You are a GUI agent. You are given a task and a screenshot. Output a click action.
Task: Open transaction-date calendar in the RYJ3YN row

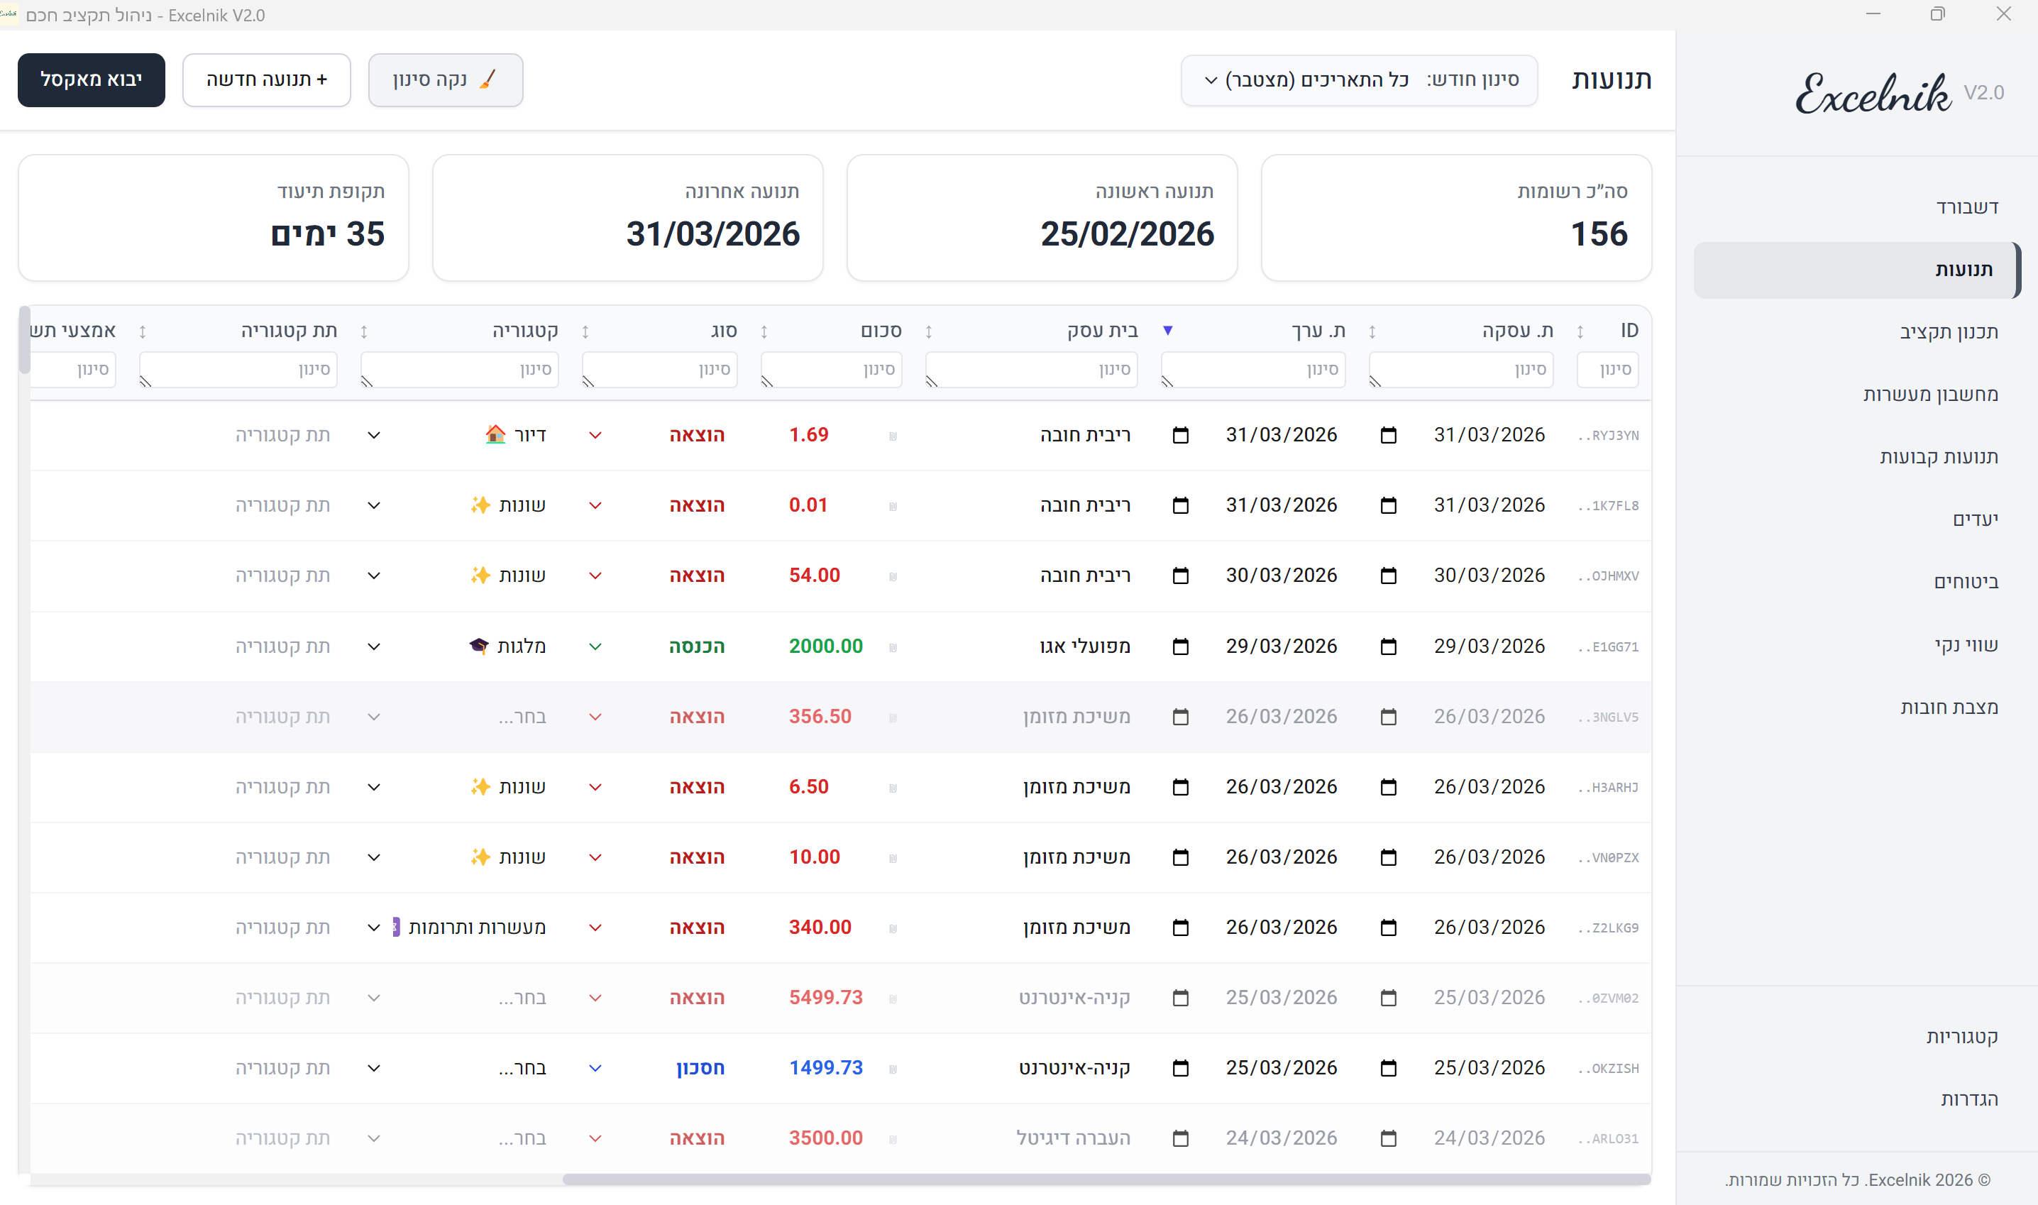click(x=1389, y=435)
